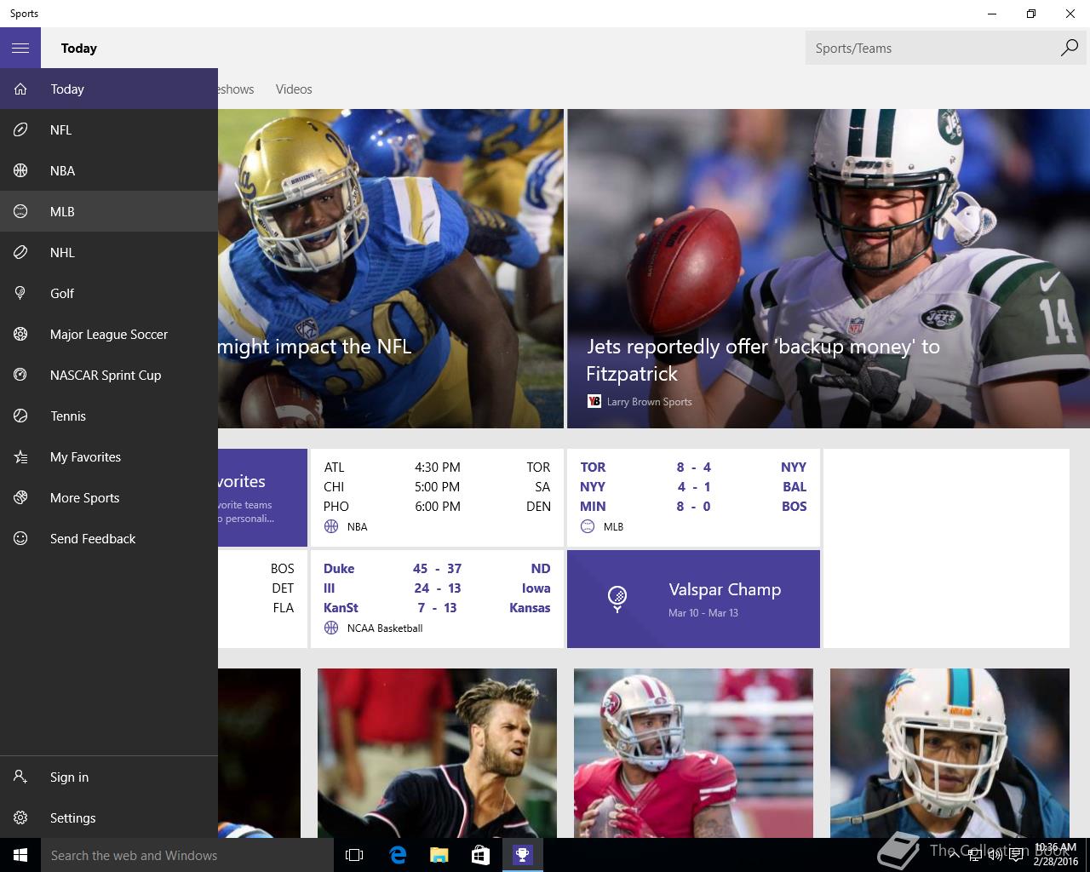The image size is (1090, 872).
Task: Click the Settings gear icon
Action: click(x=20, y=817)
